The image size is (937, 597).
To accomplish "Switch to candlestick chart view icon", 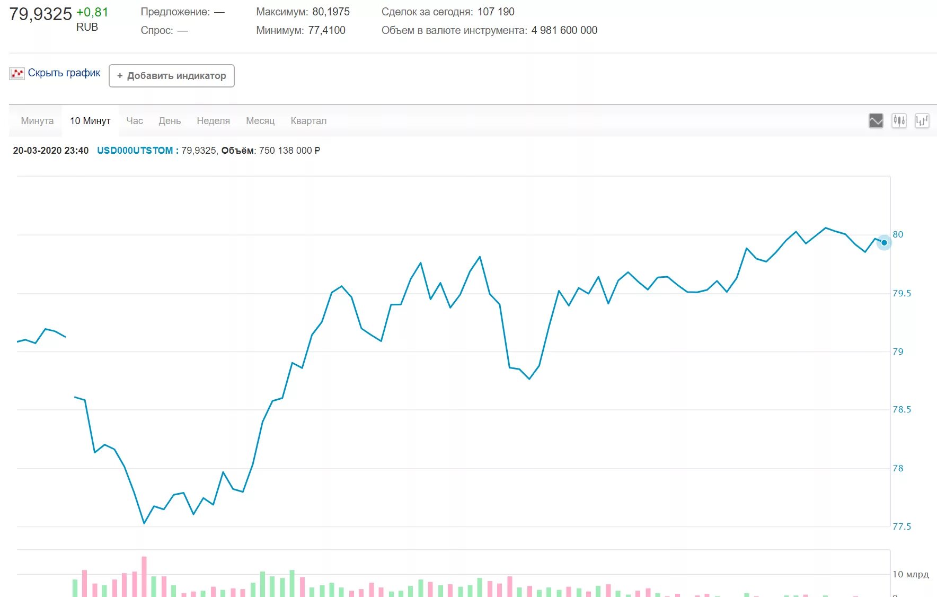I will pos(899,121).
